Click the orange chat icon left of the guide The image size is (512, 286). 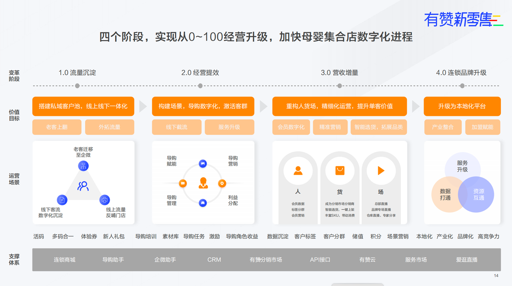[183, 183]
